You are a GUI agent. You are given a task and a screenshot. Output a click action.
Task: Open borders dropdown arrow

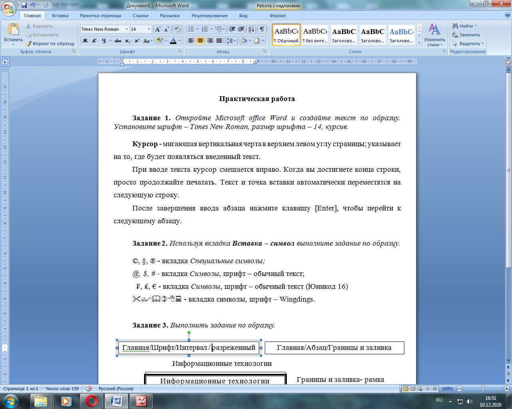[263, 41]
